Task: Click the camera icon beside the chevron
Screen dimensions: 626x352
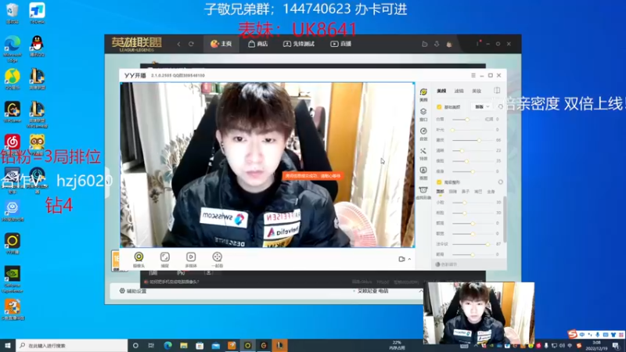Action: [401, 259]
